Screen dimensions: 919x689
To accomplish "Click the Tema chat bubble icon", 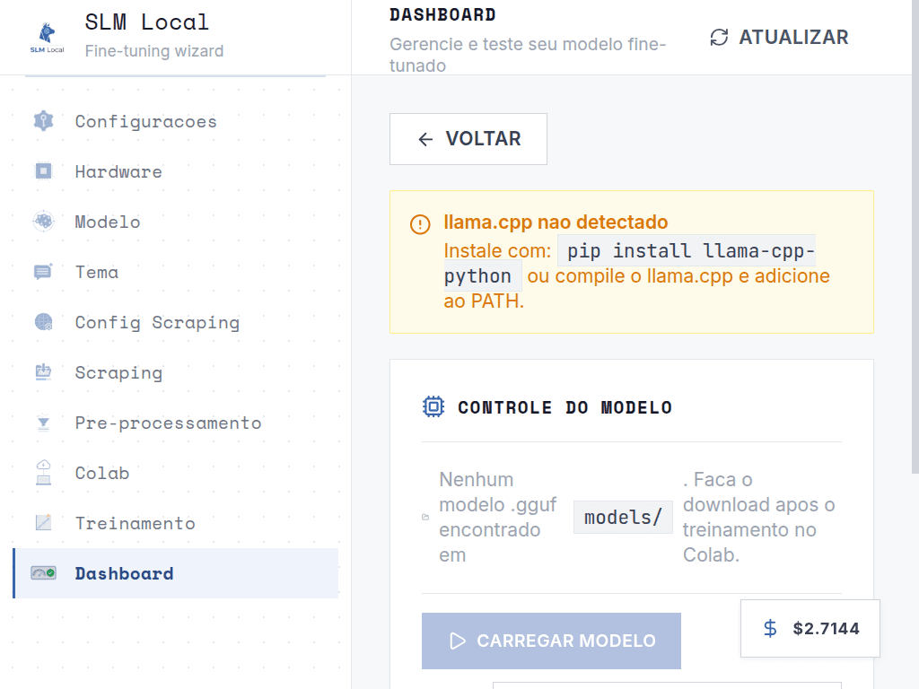I will [43, 272].
